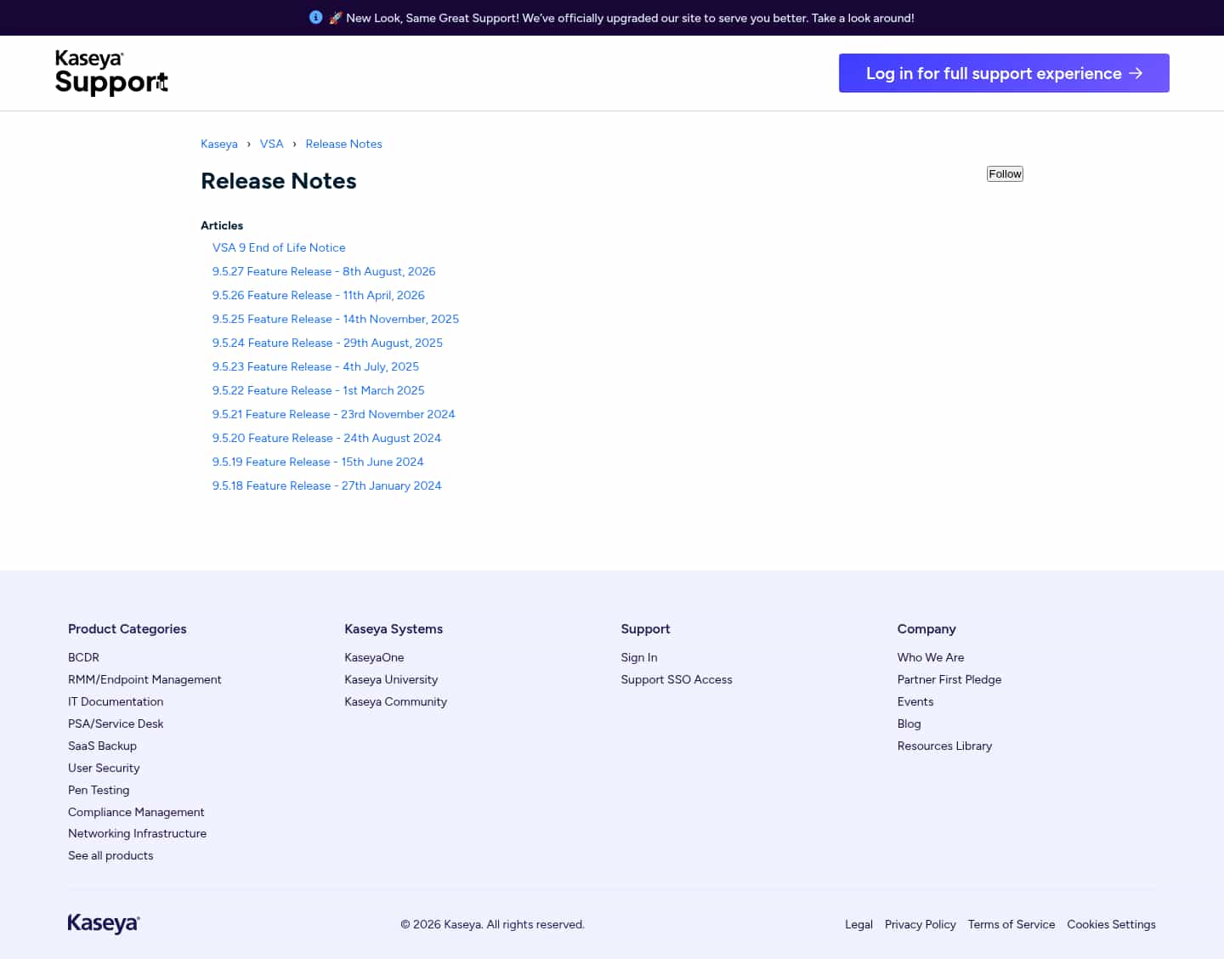Open 9.5.20 Feature Release article
The width and height of the screenshot is (1224, 959).
[x=326, y=438]
